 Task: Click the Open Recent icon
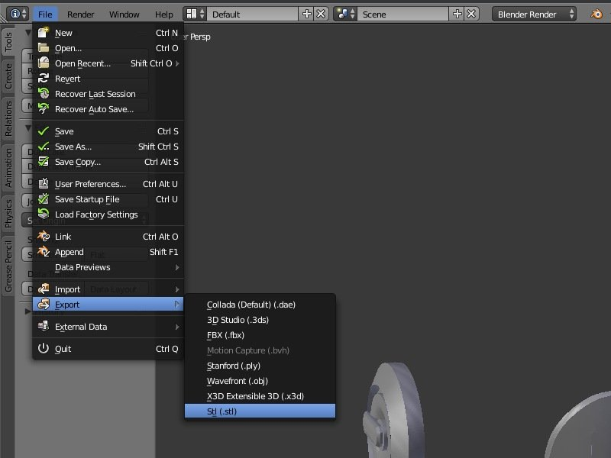pyautogui.click(x=44, y=63)
